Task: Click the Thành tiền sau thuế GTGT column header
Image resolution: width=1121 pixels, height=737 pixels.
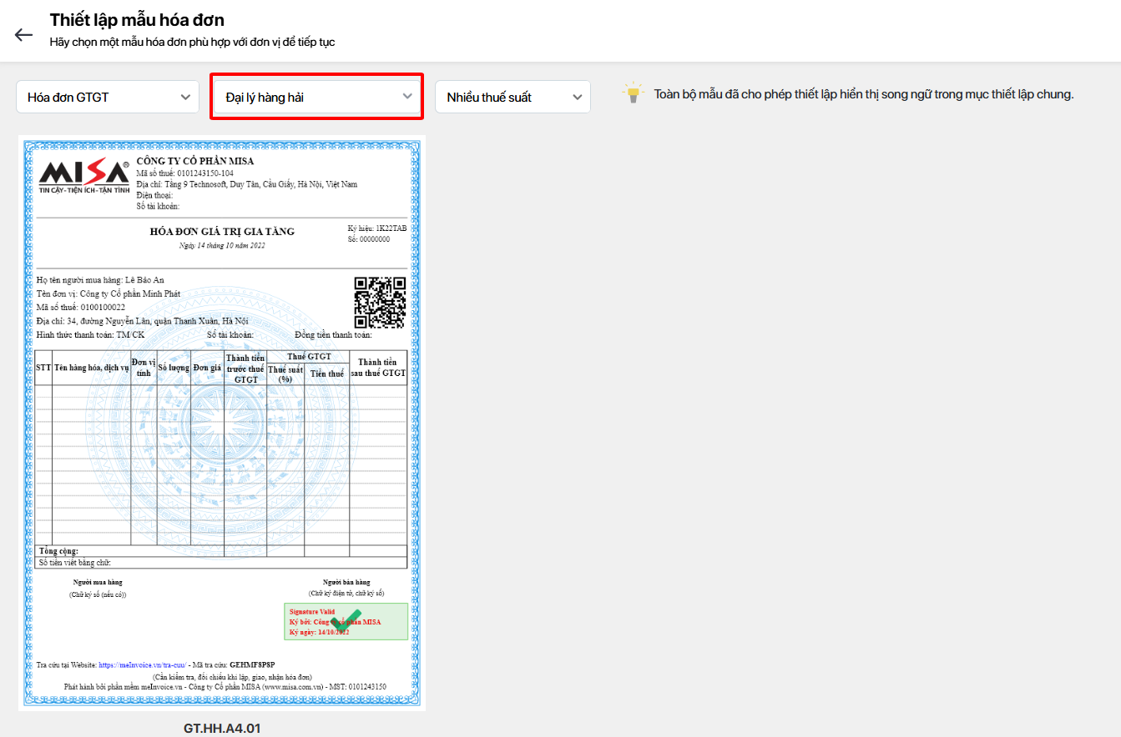Action: tap(378, 368)
